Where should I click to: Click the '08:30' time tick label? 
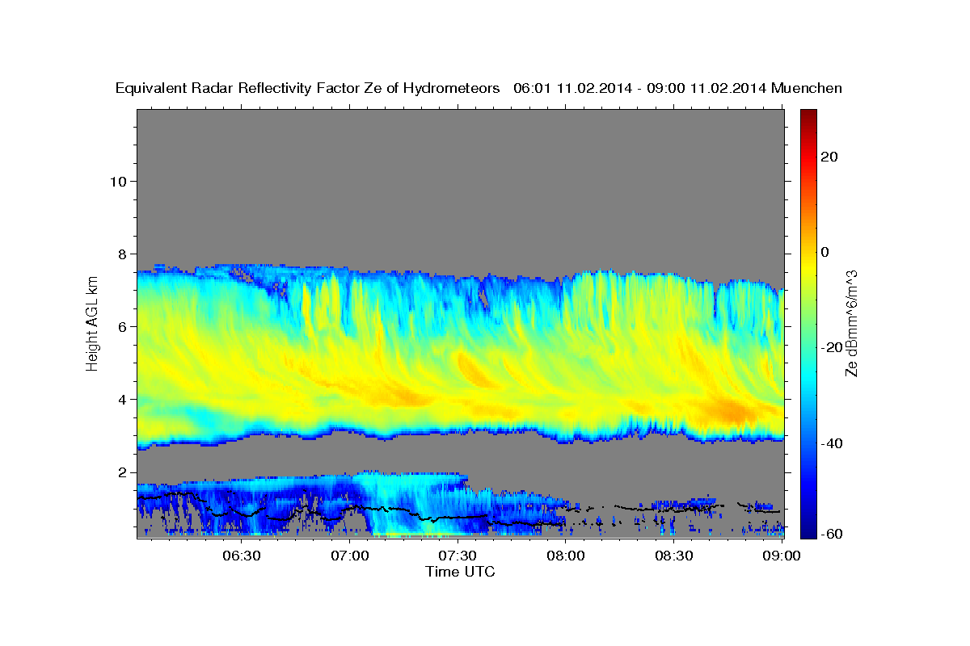click(674, 556)
